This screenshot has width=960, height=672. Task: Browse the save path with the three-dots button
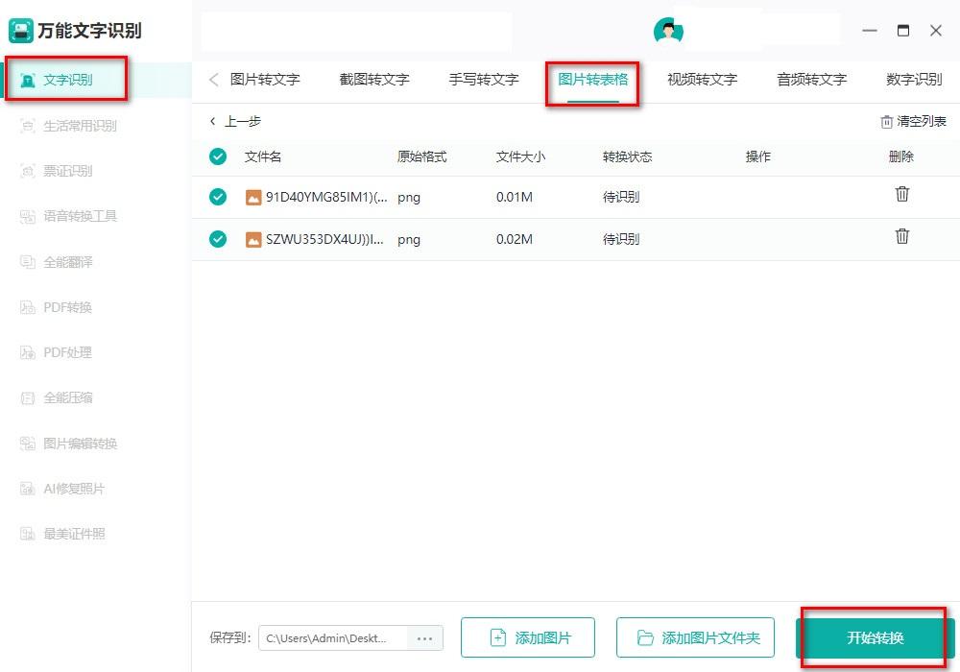pyautogui.click(x=424, y=638)
